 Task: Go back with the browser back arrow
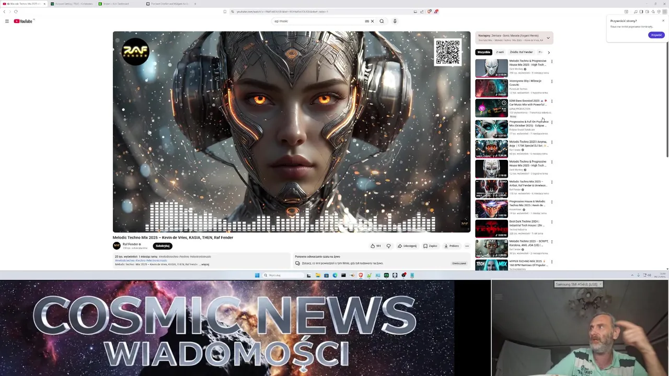pyautogui.click(x=4, y=11)
